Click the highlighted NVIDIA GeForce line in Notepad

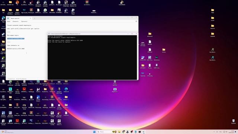(x=16, y=39)
